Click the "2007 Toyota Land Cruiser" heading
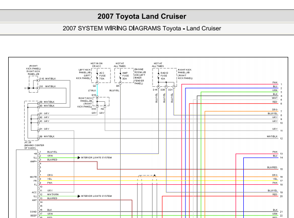294x218 pixels. [142, 16]
